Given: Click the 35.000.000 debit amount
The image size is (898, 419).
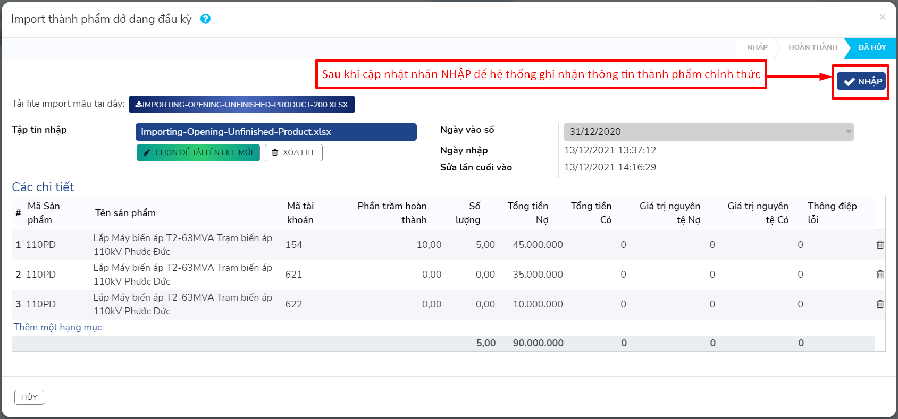Looking at the screenshot, I should point(538,275).
